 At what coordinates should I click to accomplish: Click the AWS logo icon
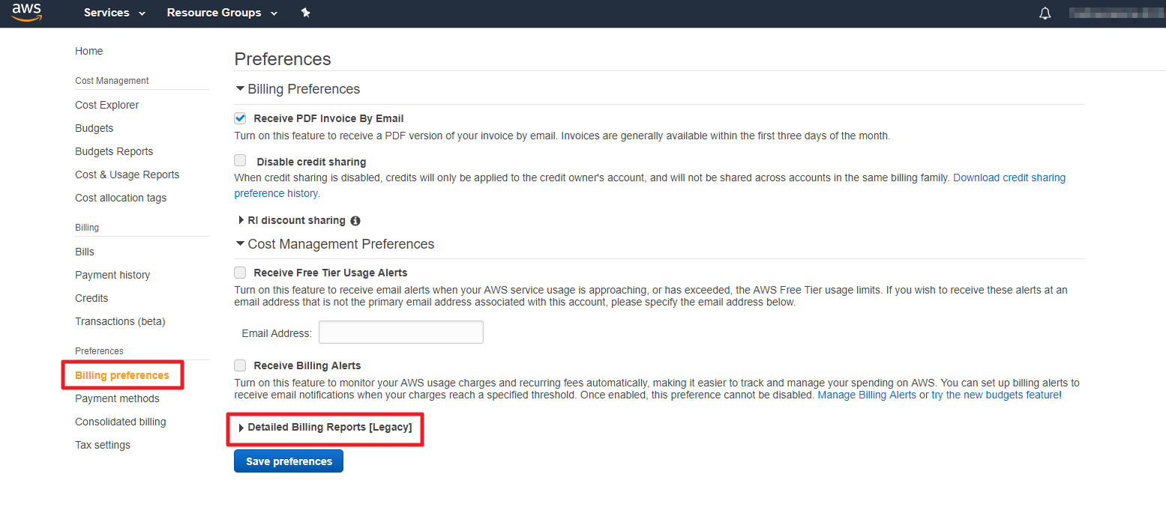26,13
